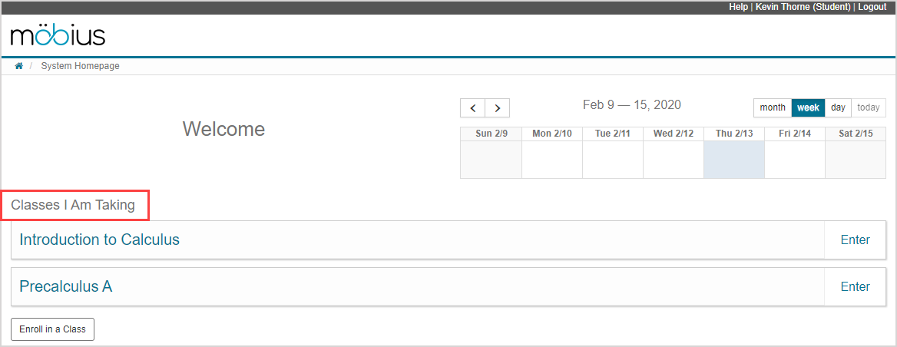Open the Introduction to Calculus class
Image resolution: width=897 pixels, height=347 pixels.
pyautogui.click(x=99, y=240)
